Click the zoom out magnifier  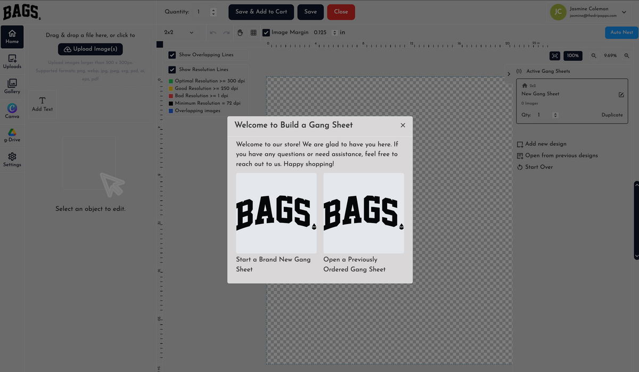[594, 56]
